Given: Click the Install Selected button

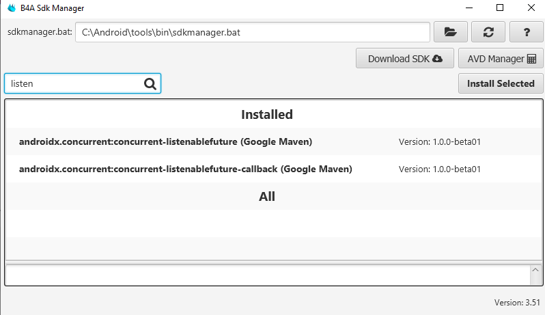Looking at the screenshot, I should point(501,83).
